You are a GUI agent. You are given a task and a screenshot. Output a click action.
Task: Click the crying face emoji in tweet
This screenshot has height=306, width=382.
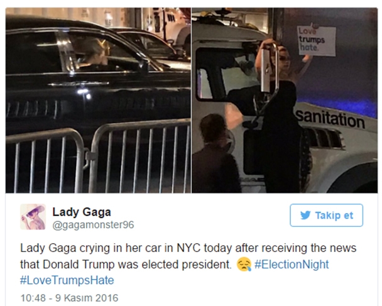pos(244,265)
